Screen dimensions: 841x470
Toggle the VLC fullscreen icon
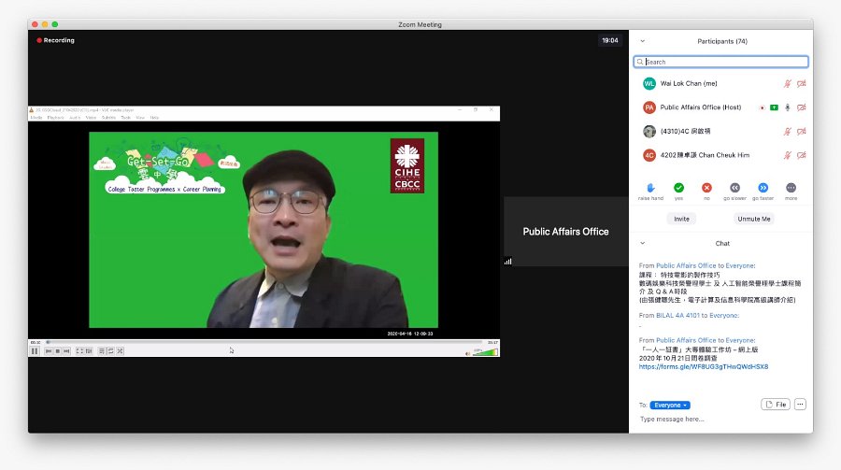[79, 351]
